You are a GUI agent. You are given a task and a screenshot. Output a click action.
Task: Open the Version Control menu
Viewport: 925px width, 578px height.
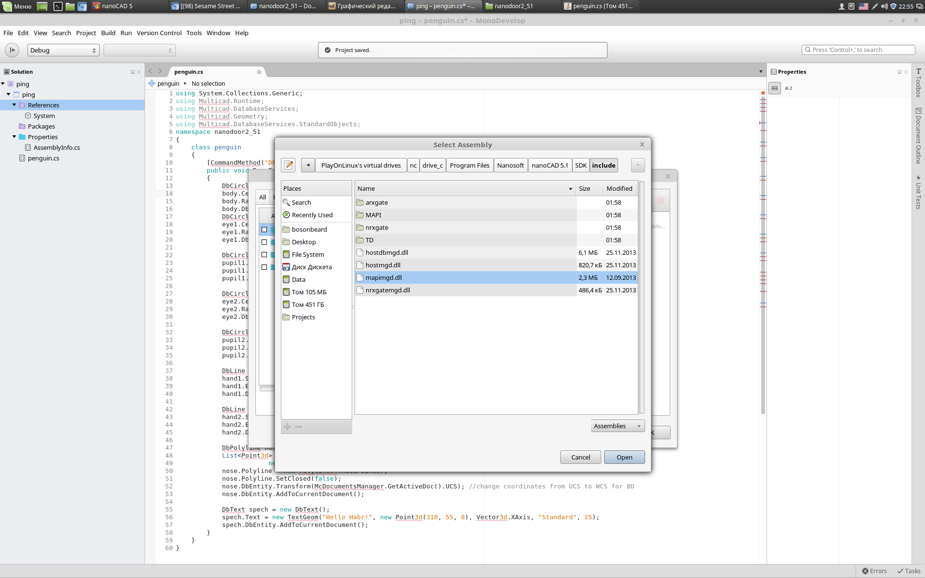click(159, 33)
